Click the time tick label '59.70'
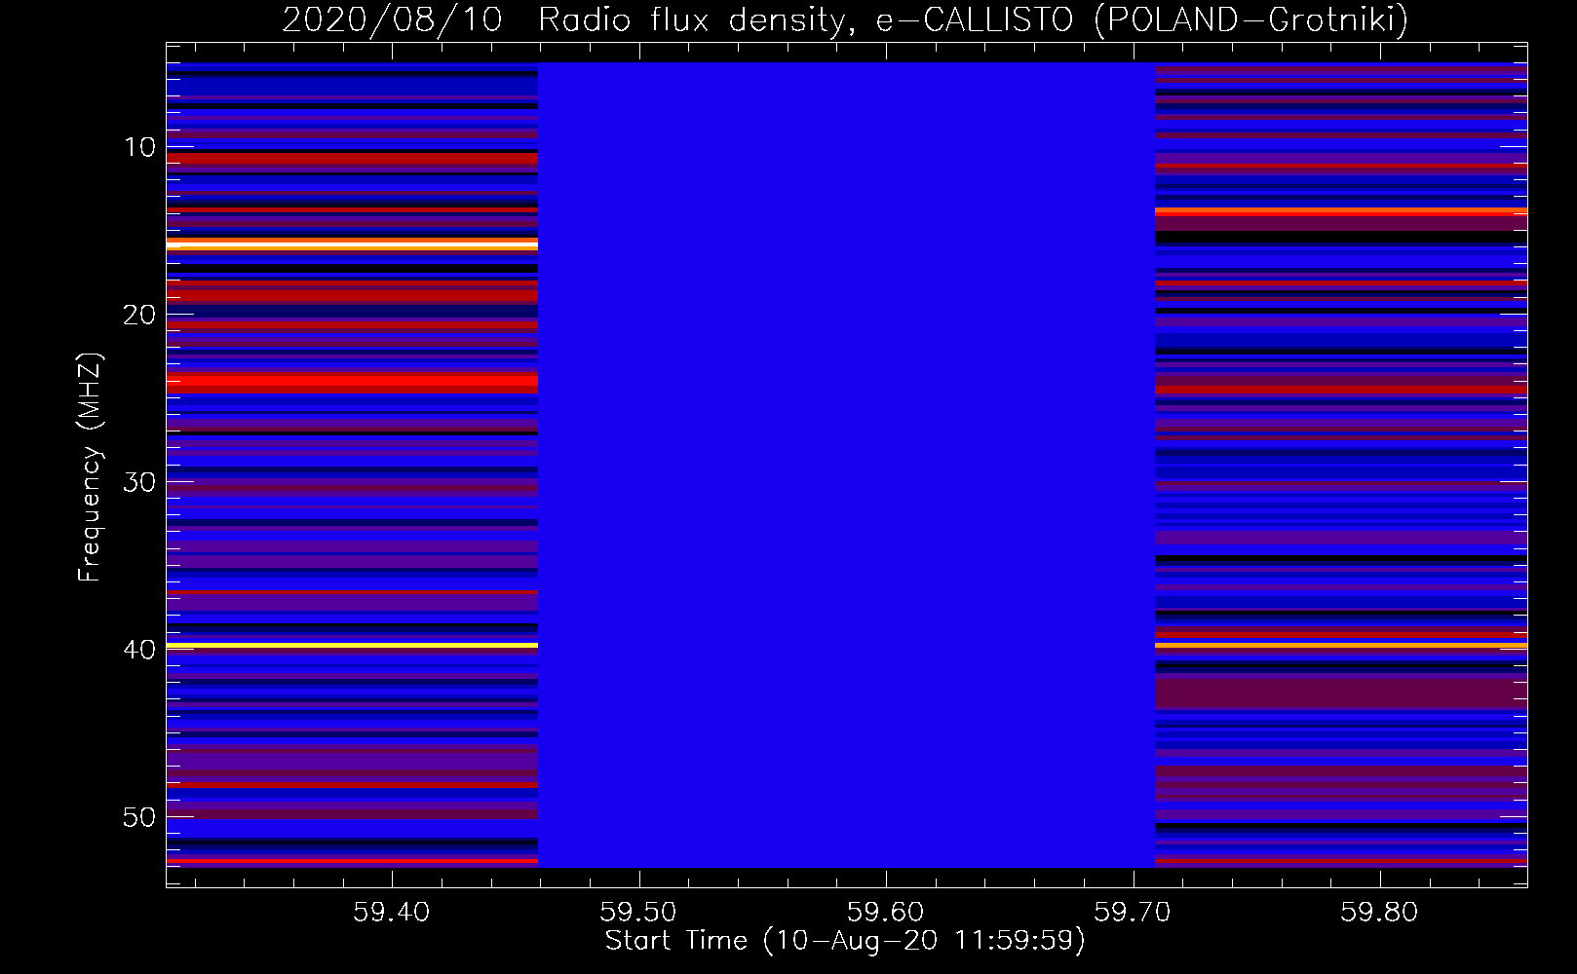Image resolution: width=1577 pixels, height=974 pixels. [1133, 912]
